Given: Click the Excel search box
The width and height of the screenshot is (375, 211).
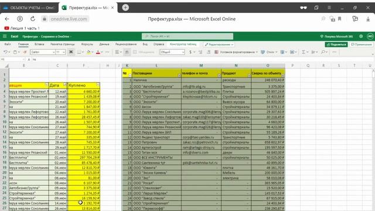Looking at the screenshot, I should pyautogui.click(x=187, y=36).
